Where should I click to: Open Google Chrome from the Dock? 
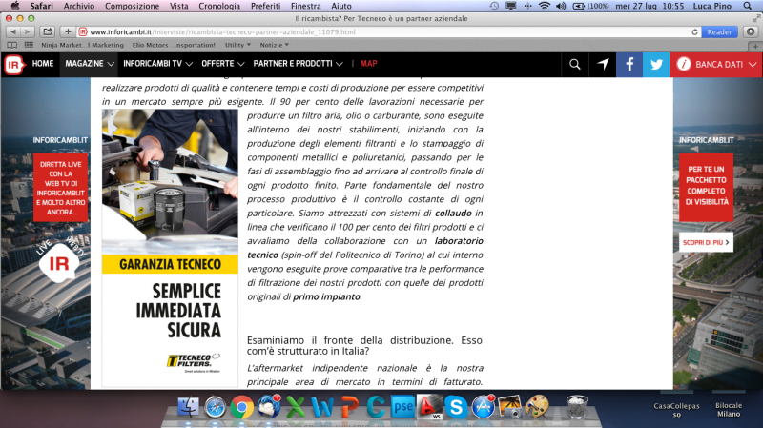pos(242,407)
